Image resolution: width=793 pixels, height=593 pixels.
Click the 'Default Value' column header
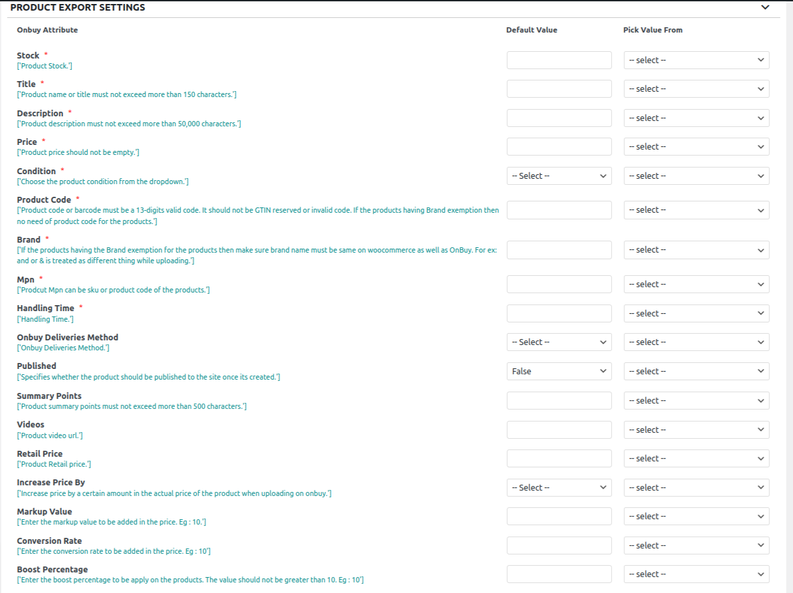532,30
